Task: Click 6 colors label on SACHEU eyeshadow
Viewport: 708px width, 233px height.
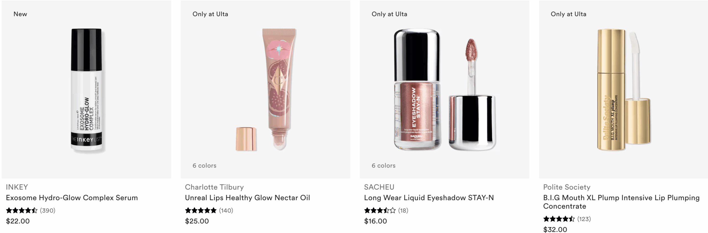Action: [x=384, y=166]
